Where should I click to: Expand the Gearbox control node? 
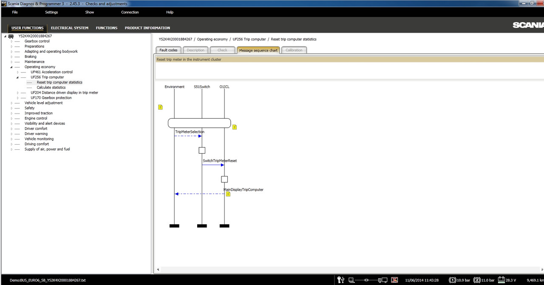tap(11, 41)
